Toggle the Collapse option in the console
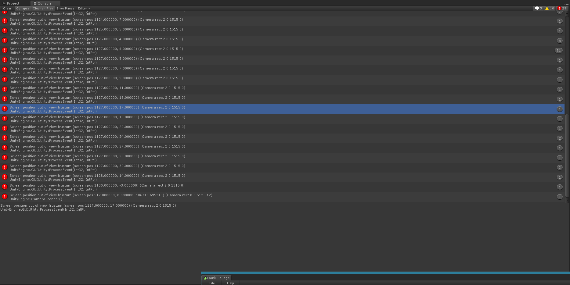Screen dimensions: 570x285 (x=23, y=8)
